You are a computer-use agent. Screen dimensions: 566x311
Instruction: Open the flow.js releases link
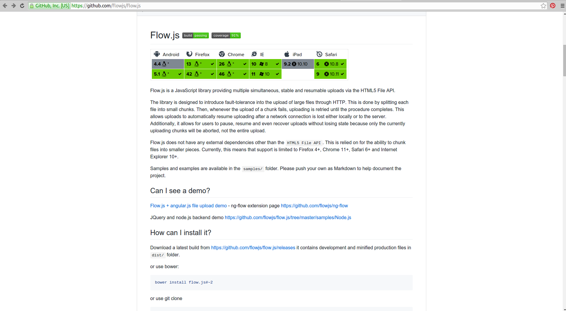pyautogui.click(x=253, y=248)
